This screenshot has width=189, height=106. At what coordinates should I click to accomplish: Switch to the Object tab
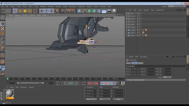pos(141,63)
